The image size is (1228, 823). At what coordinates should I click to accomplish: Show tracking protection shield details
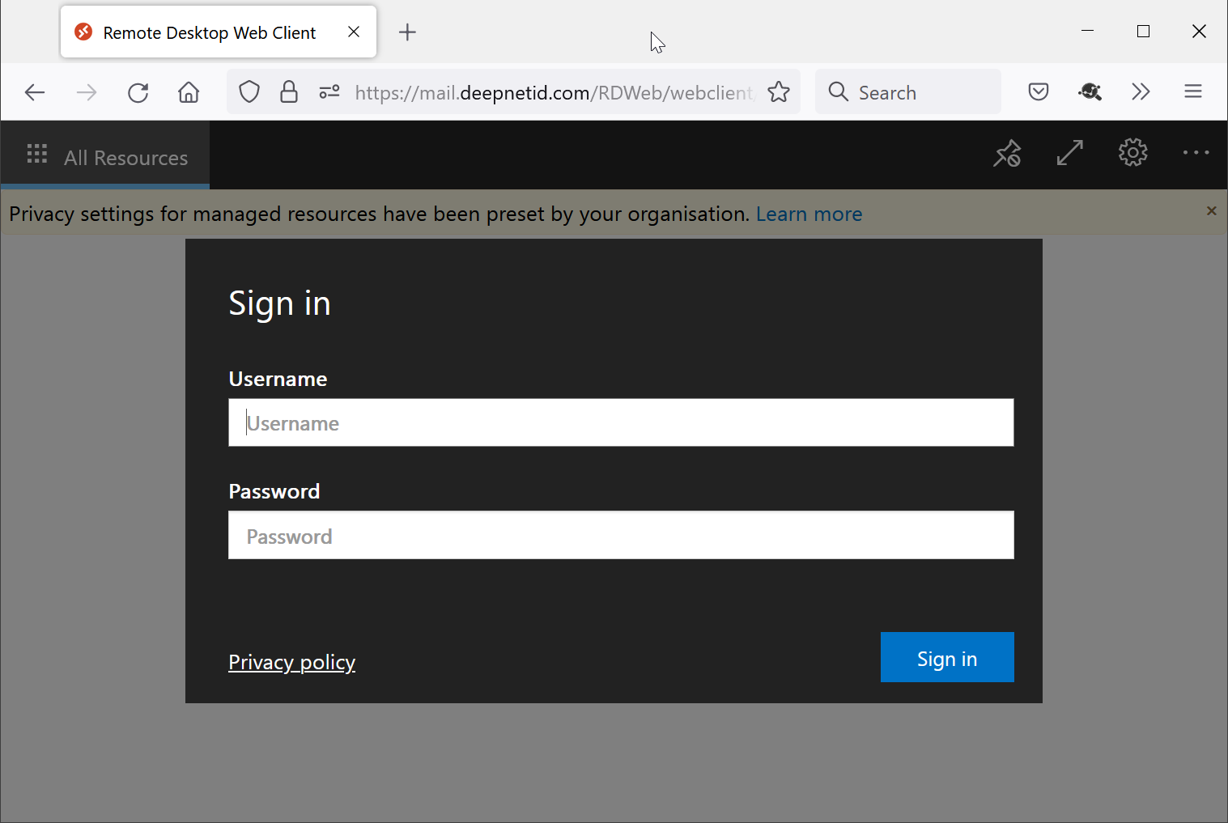249,92
